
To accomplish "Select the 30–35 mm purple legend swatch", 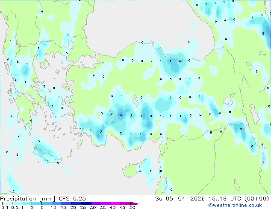I will (96, 203).
